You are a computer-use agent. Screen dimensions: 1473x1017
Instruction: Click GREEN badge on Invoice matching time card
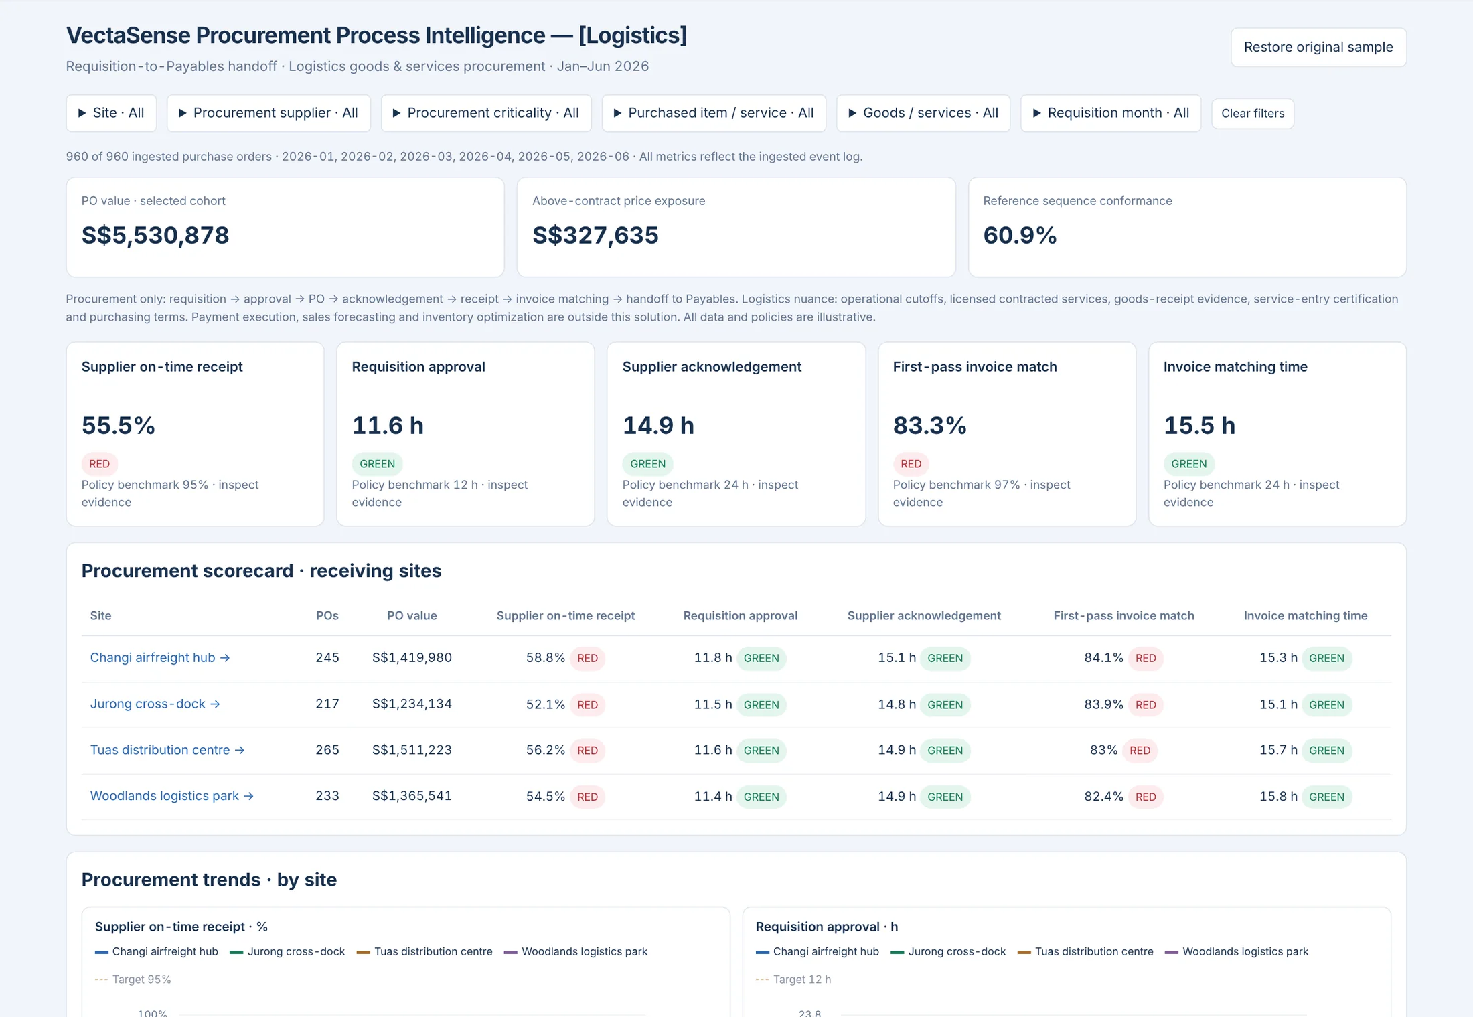coord(1188,464)
